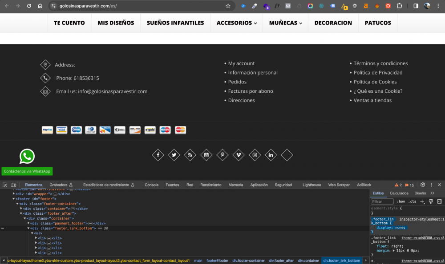Select the Instagram social icon
This screenshot has height=264, width=445.
click(255, 155)
